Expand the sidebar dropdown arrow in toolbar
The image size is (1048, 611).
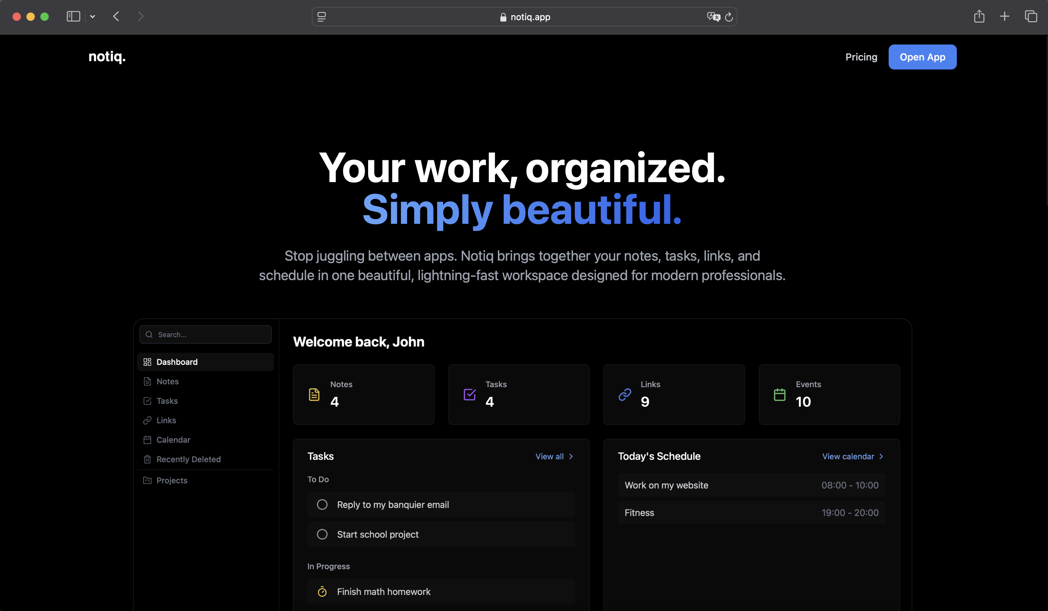tap(92, 17)
